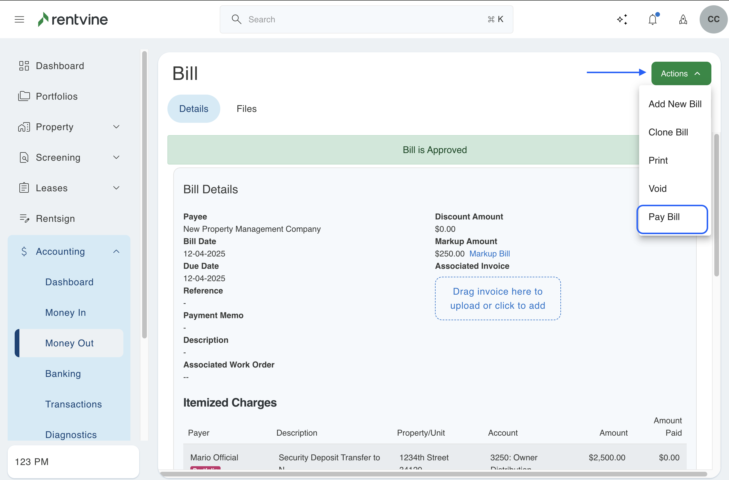Viewport: 729px width, 480px height.
Task: Switch to the Files tab
Action: (x=246, y=109)
